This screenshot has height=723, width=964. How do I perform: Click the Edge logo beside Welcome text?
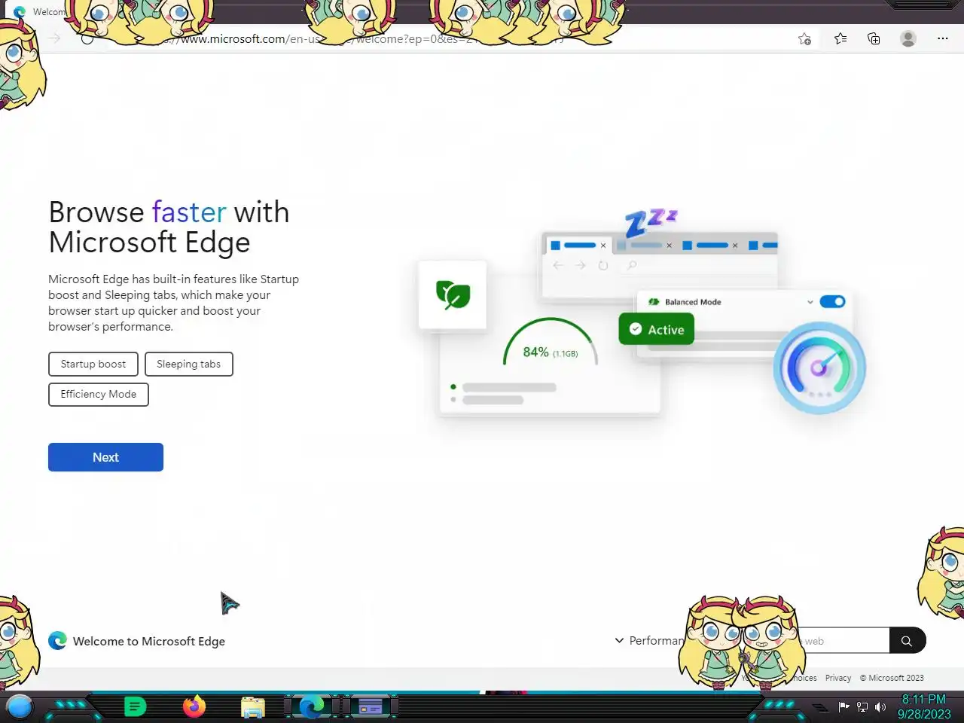point(57,641)
